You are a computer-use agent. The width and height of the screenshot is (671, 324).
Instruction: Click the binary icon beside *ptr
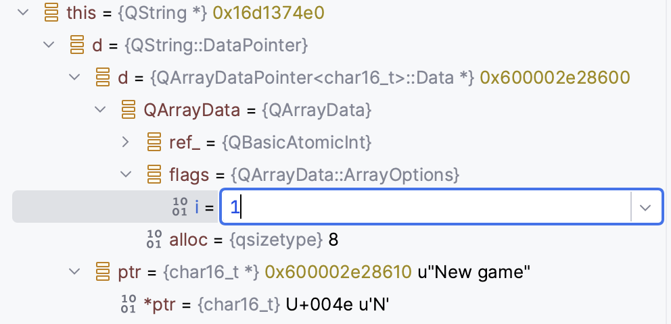click(x=129, y=304)
